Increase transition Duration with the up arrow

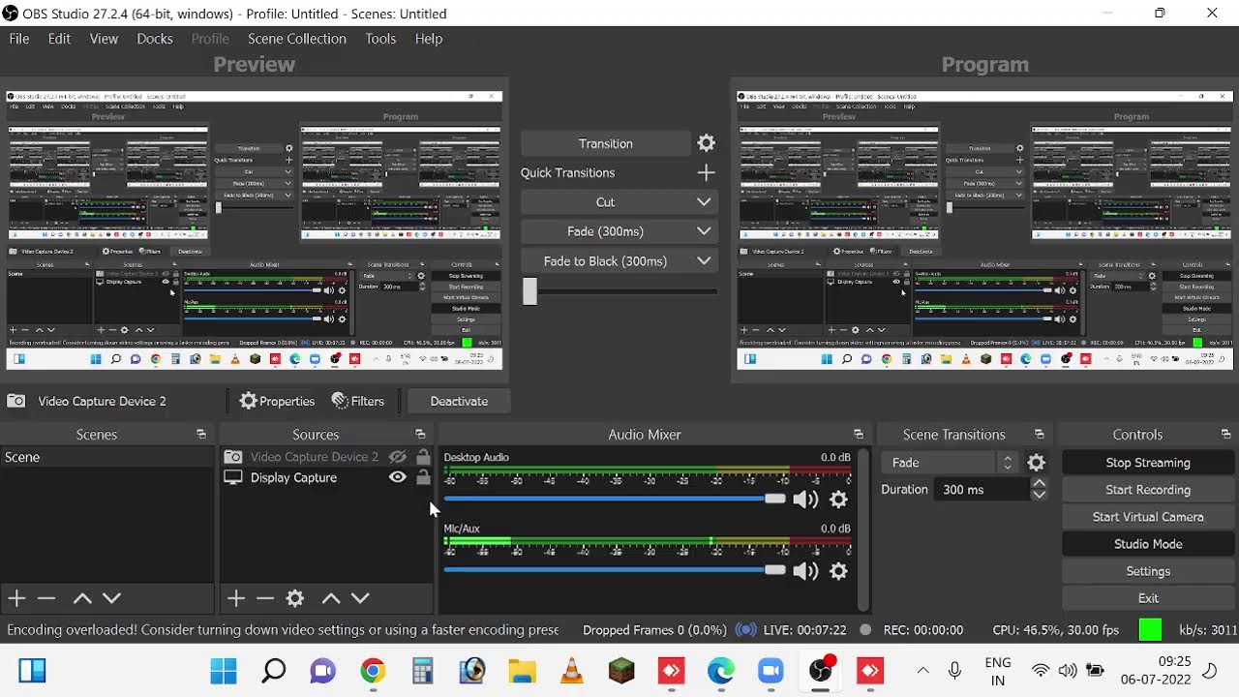coord(1039,484)
